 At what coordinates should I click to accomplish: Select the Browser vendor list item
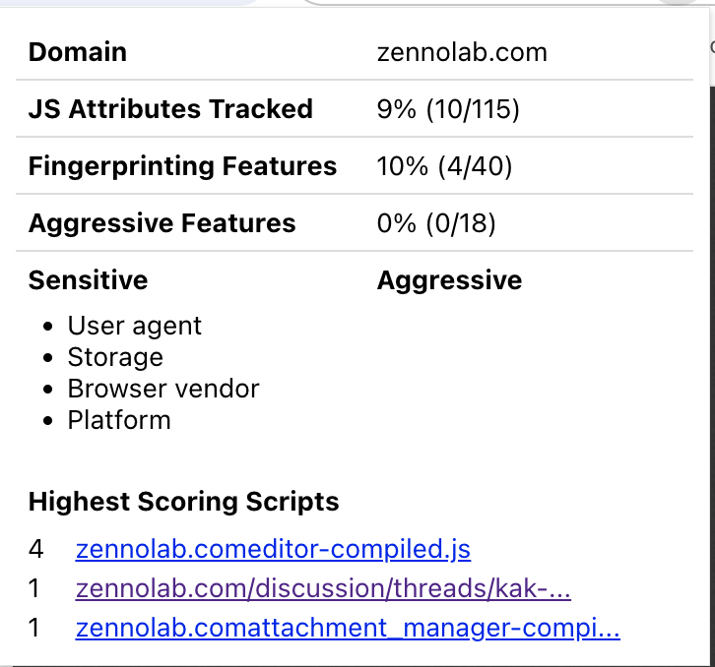pyautogui.click(x=163, y=389)
